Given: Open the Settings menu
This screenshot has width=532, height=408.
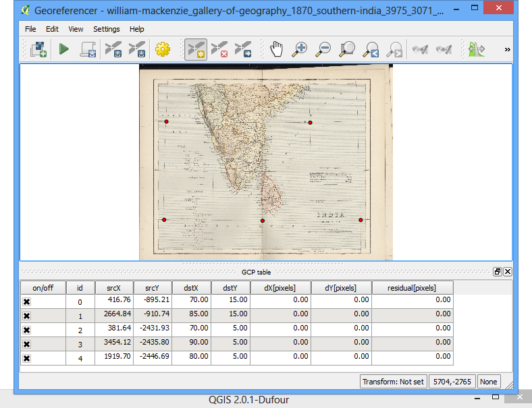Looking at the screenshot, I should pos(107,29).
